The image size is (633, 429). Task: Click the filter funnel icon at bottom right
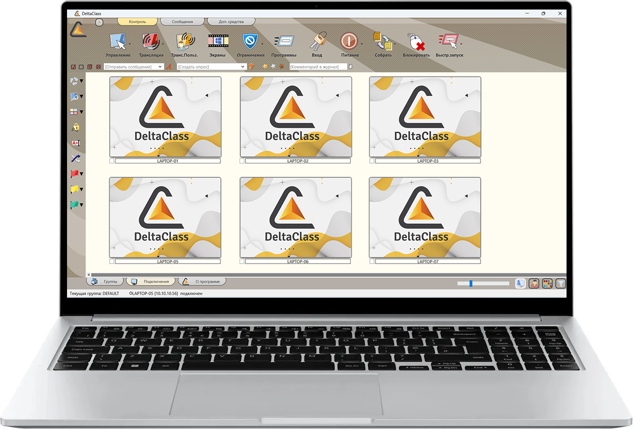(560, 284)
